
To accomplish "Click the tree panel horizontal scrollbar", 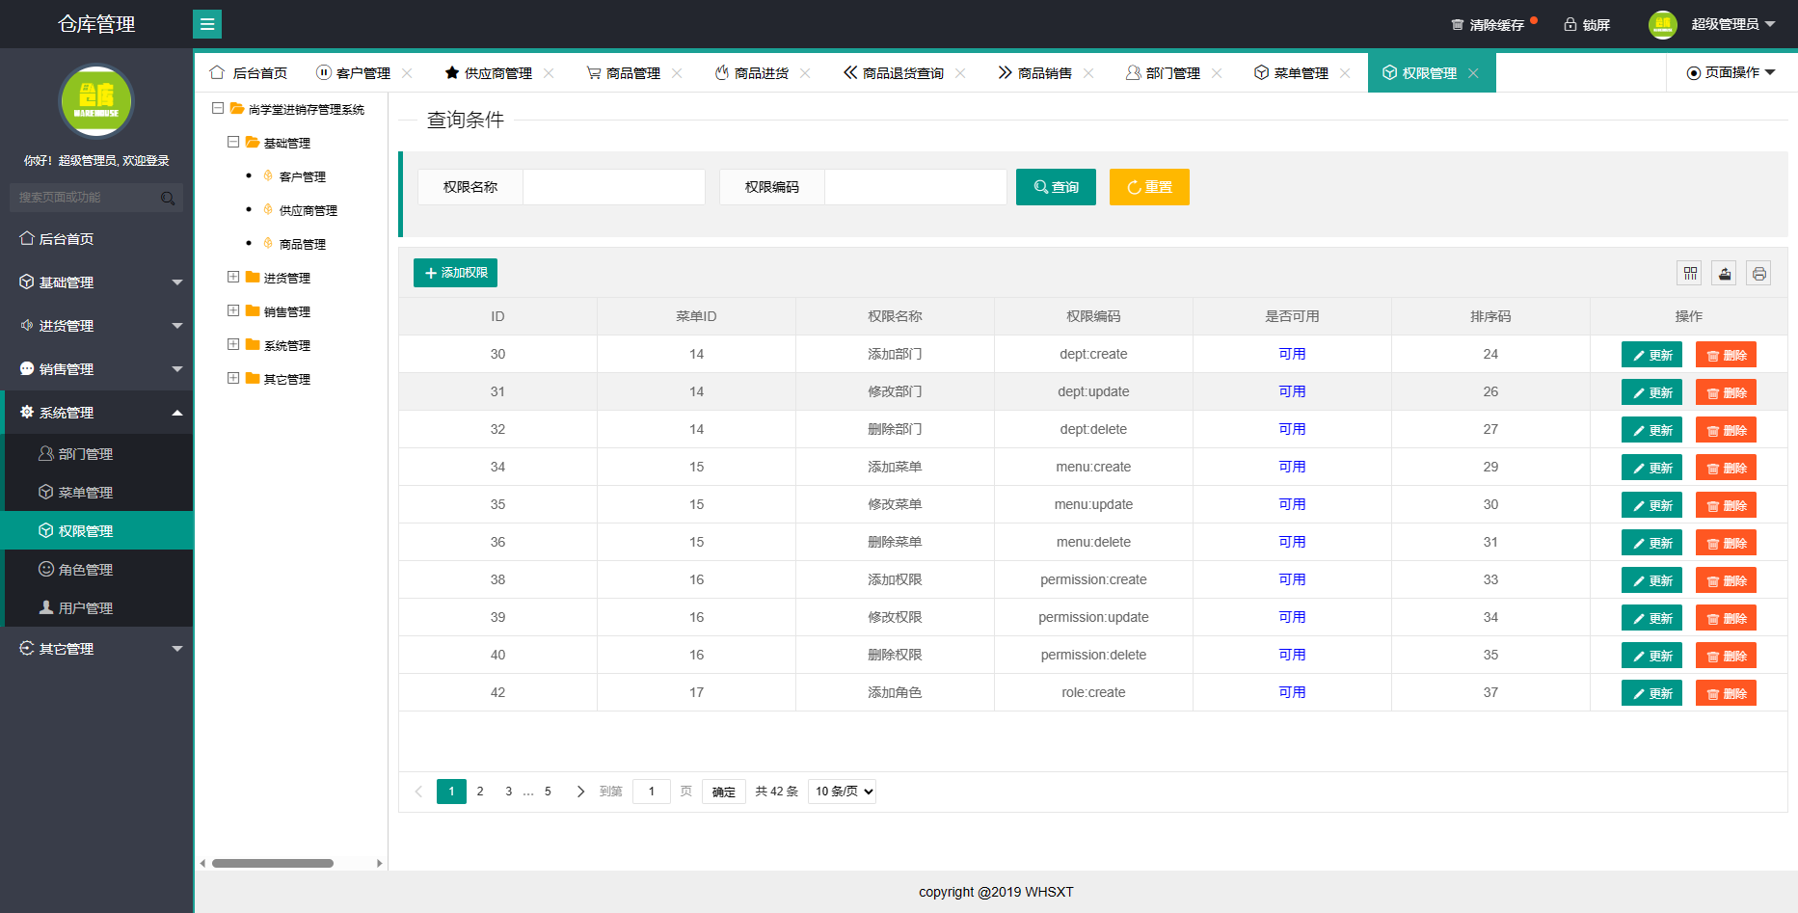I will point(273,864).
